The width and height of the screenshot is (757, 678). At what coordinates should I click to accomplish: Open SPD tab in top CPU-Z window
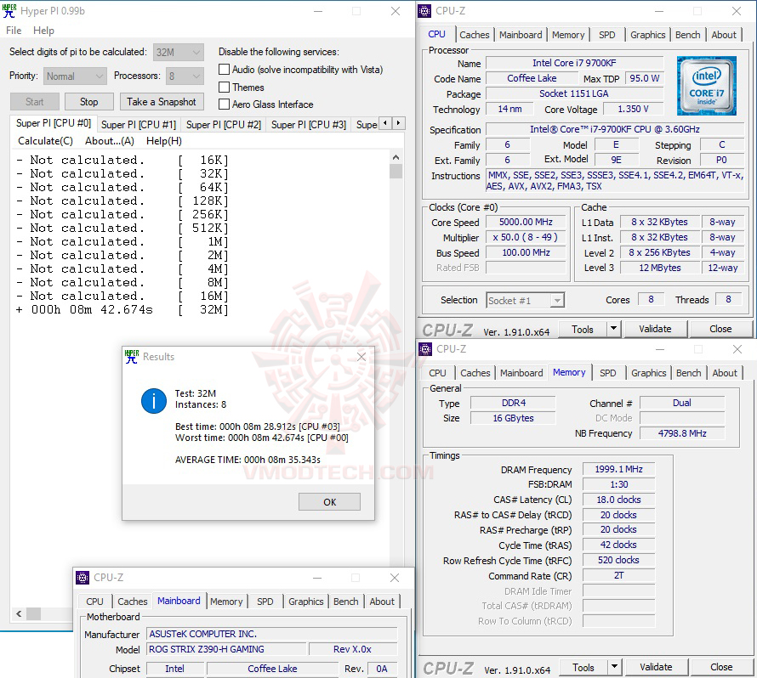[x=606, y=35]
